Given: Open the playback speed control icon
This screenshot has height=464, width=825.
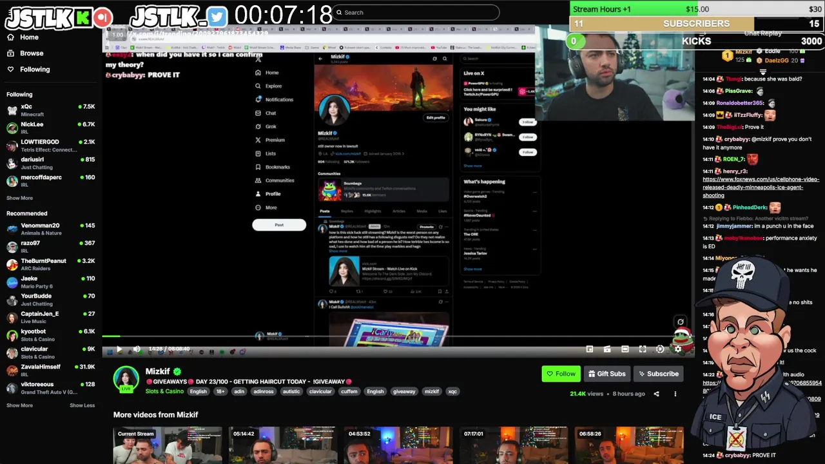Looking at the screenshot, I should (660, 349).
